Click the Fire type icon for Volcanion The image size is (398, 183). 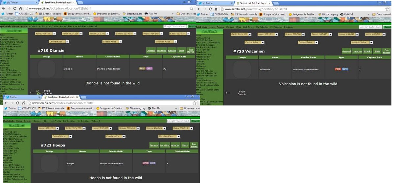(x=338, y=69)
